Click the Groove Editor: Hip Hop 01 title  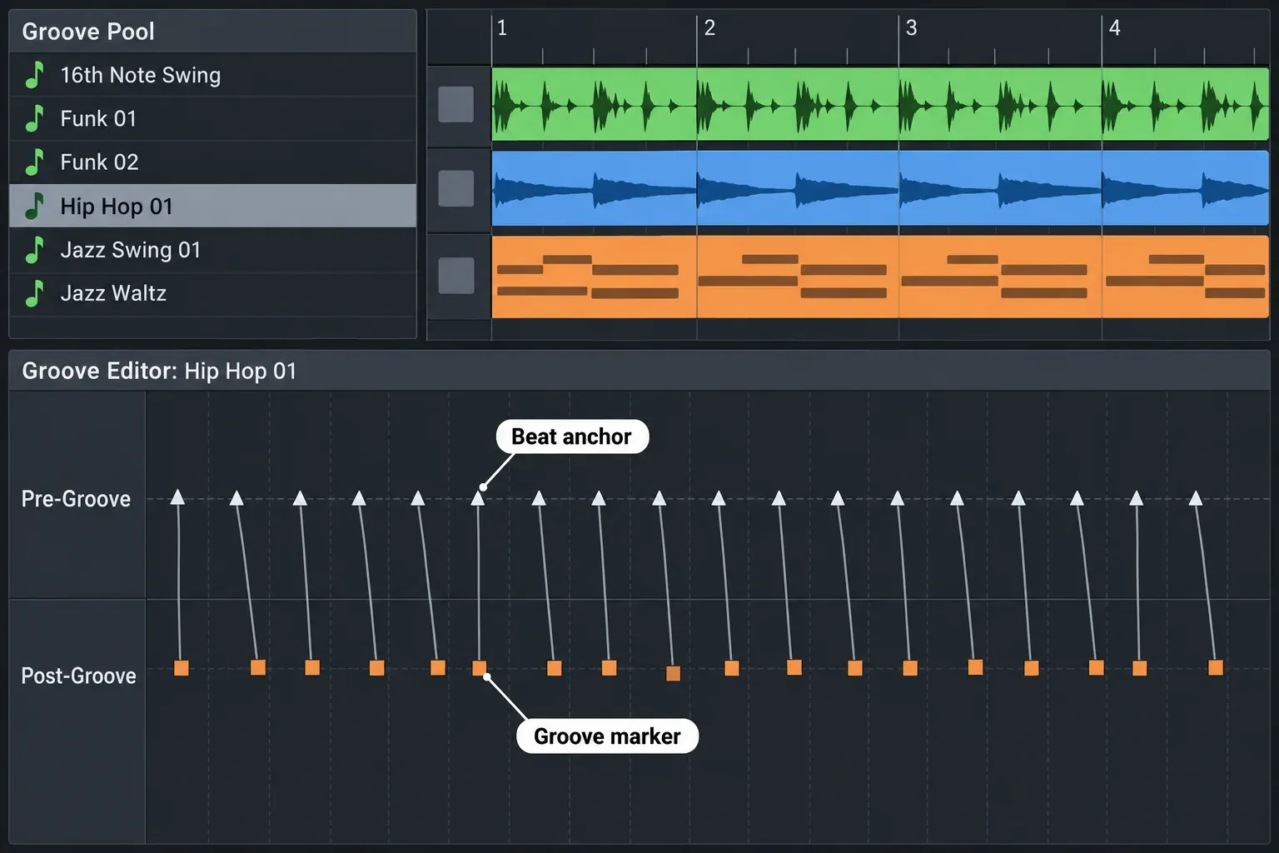159,371
